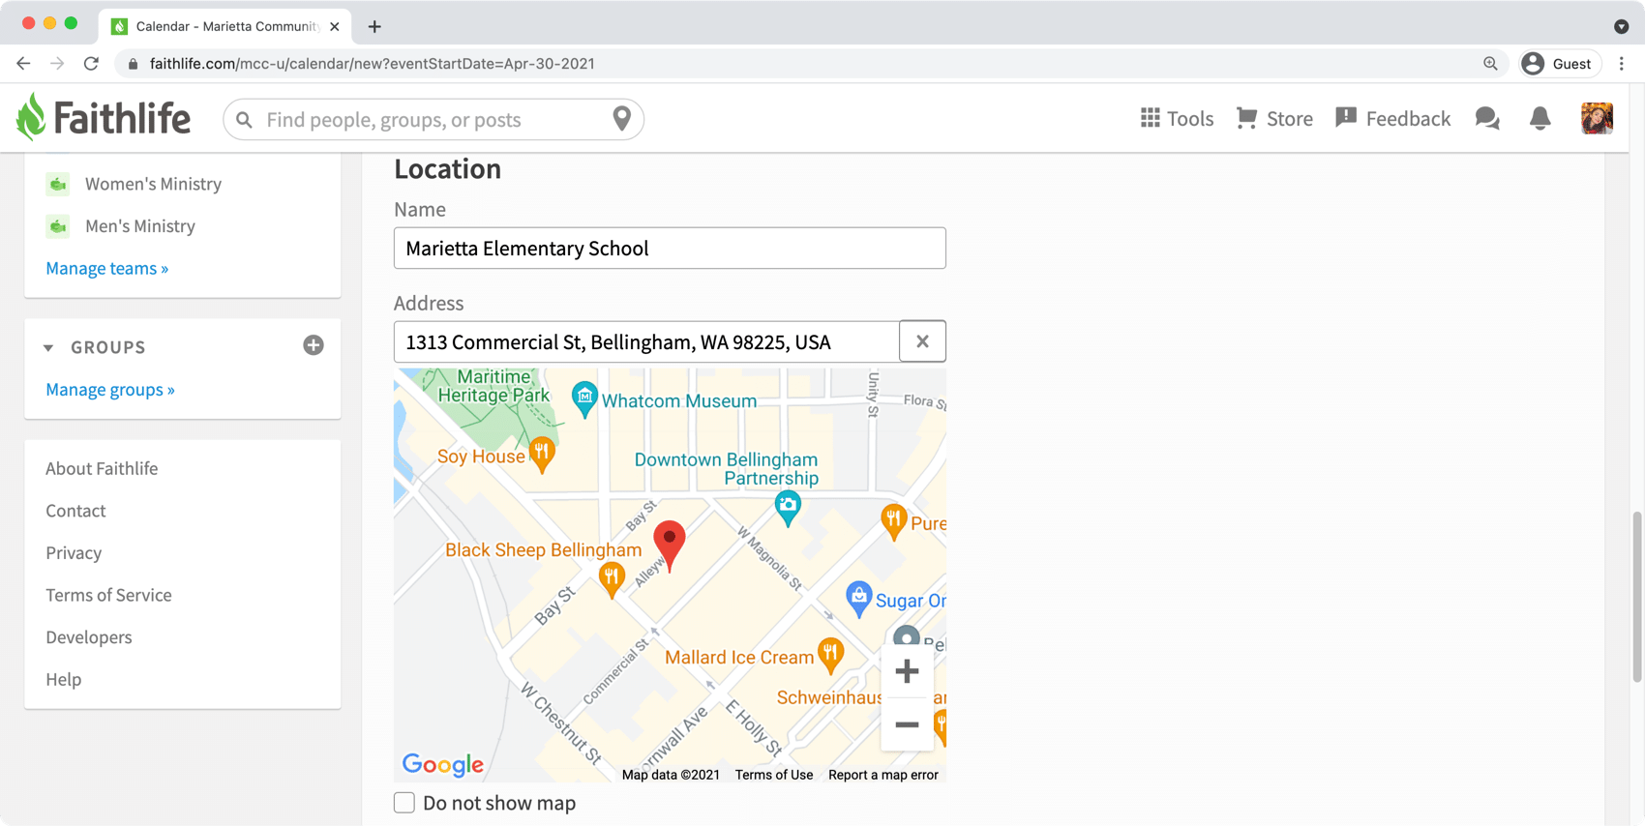Image resolution: width=1645 pixels, height=826 pixels.
Task: Open the notifications bell
Action: tap(1540, 118)
